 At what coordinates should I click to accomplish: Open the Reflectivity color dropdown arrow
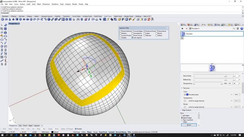pos(239,80)
